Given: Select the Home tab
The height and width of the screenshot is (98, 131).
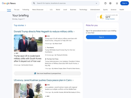Looking at the screenshot, I should (9, 10).
